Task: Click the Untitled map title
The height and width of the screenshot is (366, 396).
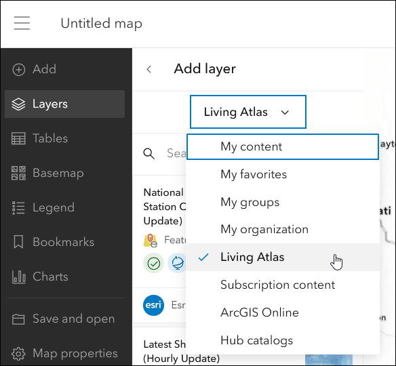Action: coord(102,24)
